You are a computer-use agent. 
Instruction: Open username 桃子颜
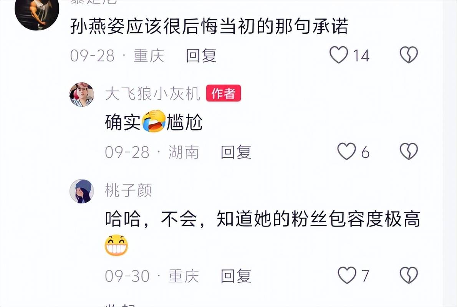(128, 190)
